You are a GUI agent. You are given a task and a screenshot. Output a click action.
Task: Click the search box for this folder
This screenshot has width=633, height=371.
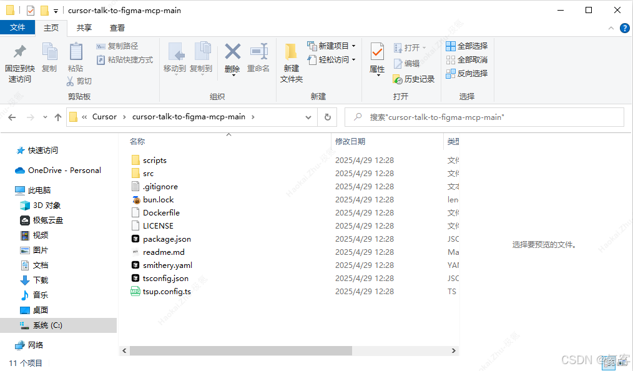pyautogui.click(x=484, y=117)
